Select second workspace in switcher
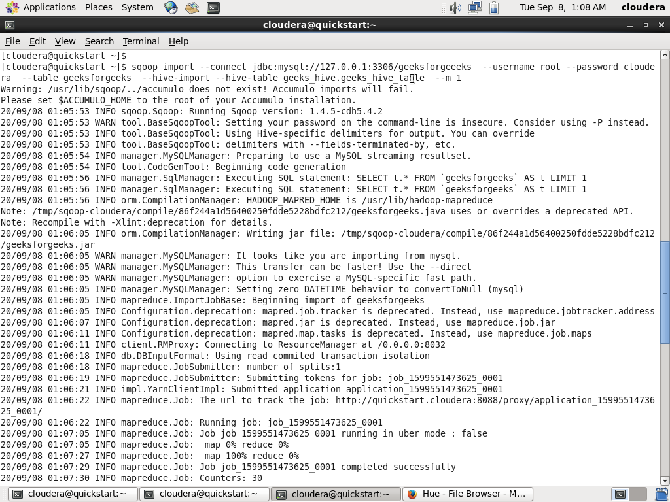The height and width of the screenshot is (502, 670). [638, 494]
